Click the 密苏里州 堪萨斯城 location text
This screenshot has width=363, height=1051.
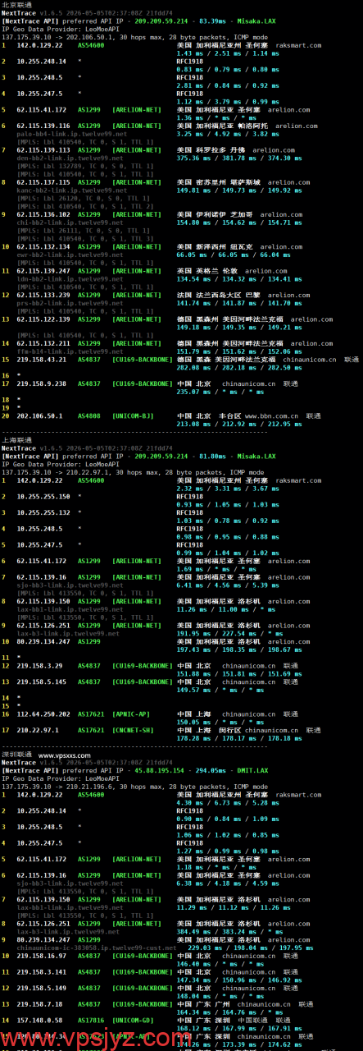[231, 183]
